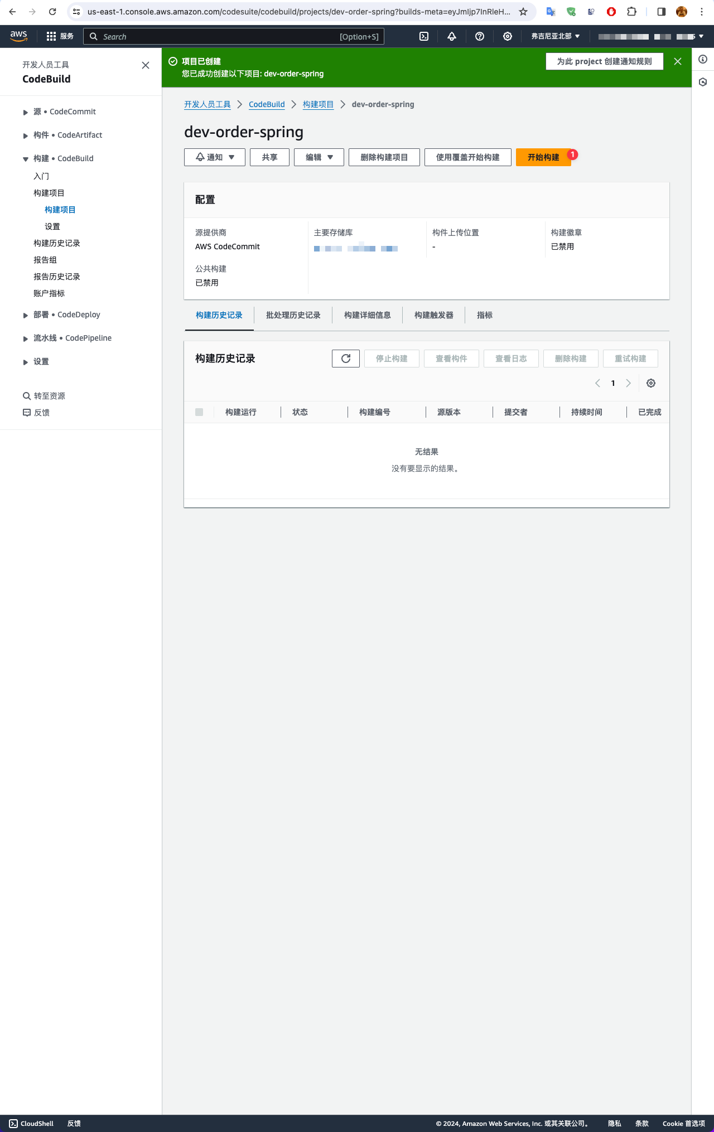Screen dimensions: 714x1132
Task: Switch to 构建详细信息 tab
Action: point(368,315)
